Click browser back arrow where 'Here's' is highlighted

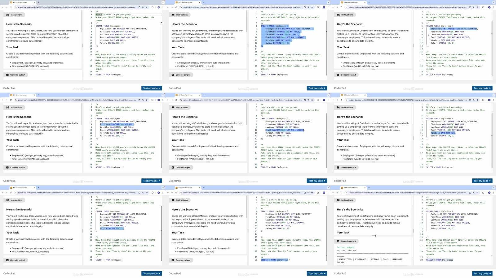[x=2, y=7]
